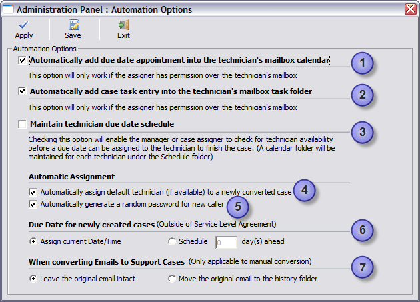Click permission note under case task entry option
The width and height of the screenshot is (420, 302).
[163, 107]
